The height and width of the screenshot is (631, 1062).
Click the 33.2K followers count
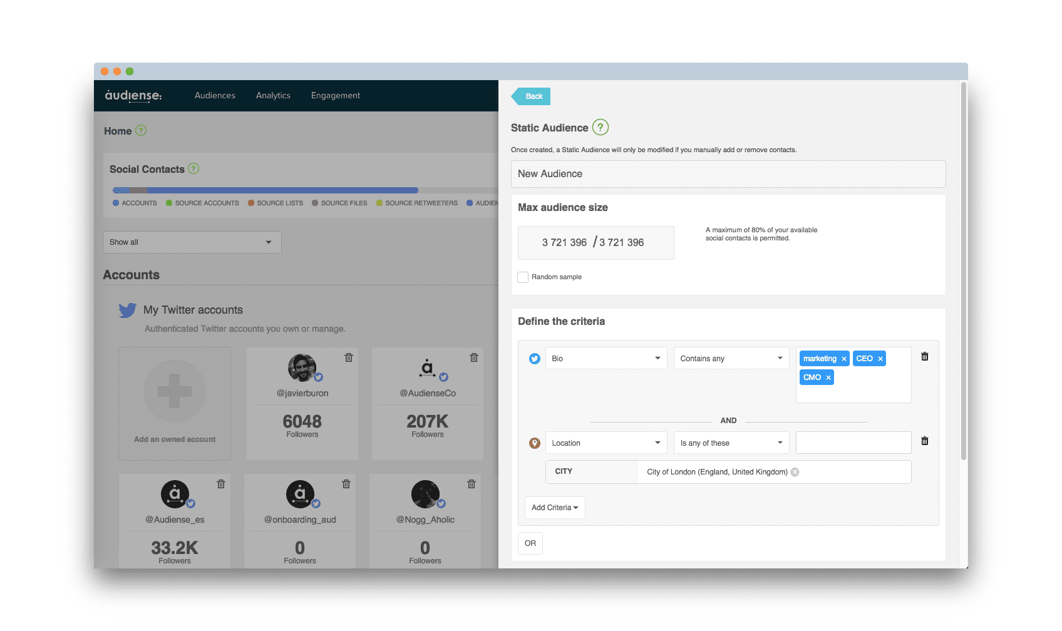pos(175,548)
